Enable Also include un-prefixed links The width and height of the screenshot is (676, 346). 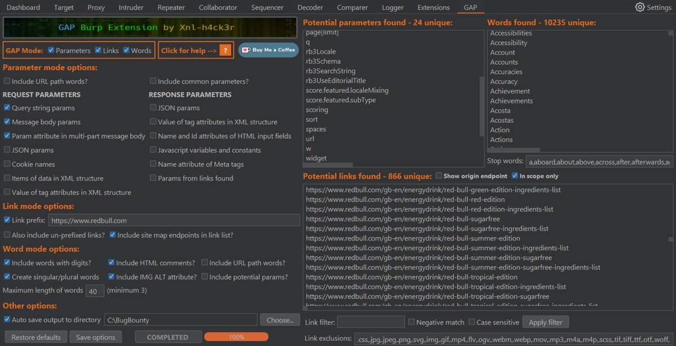pos(7,234)
